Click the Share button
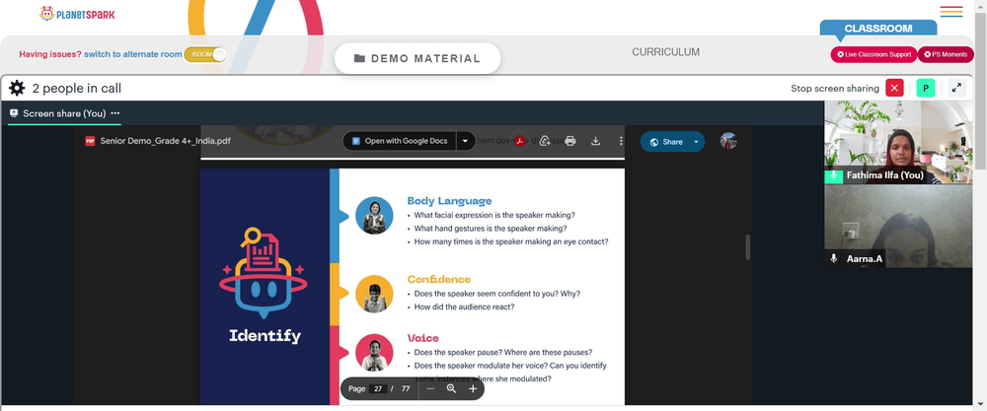 coord(666,141)
